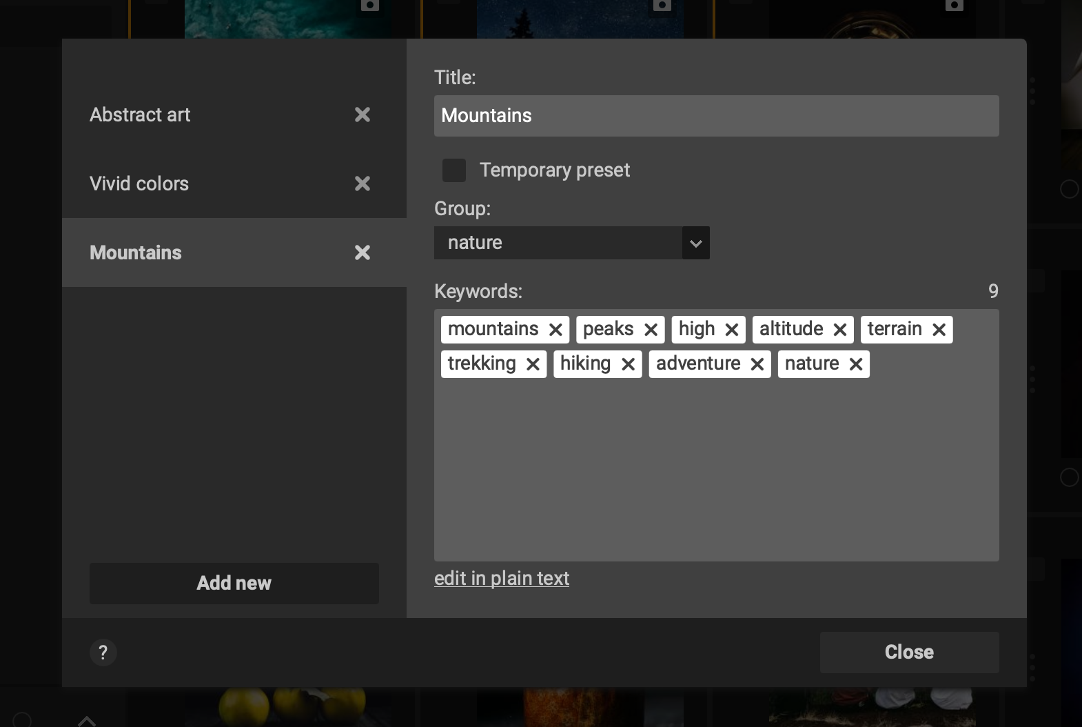Focus the Title input field
This screenshot has height=727, width=1082.
pyautogui.click(x=717, y=116)
